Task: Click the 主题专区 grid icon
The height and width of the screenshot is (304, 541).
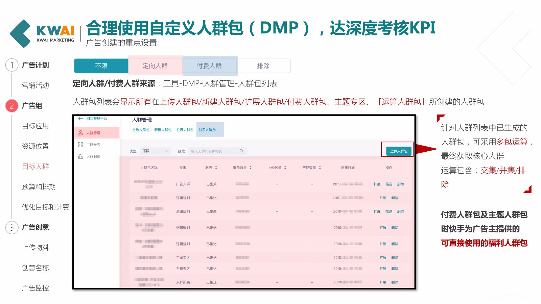Action: tap(80, 145)
